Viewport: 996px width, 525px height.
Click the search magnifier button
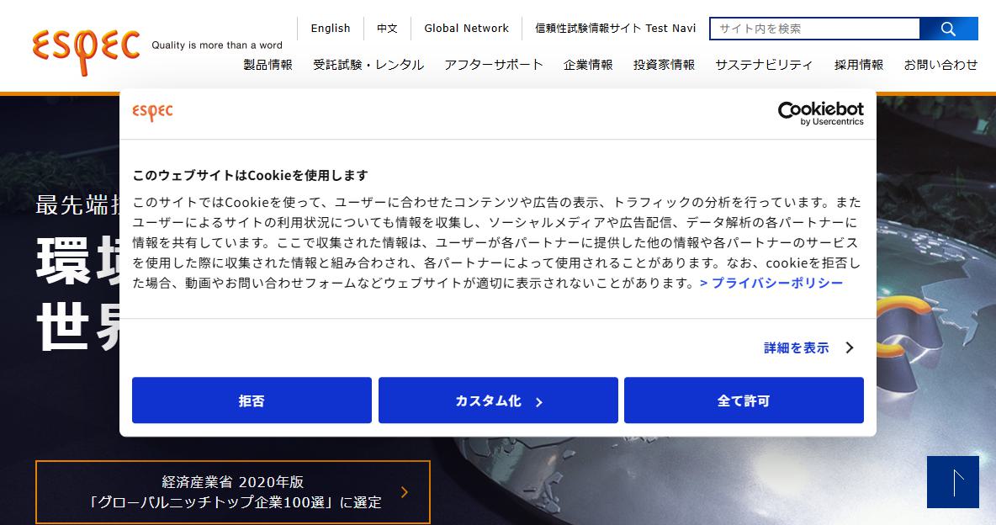948,29
